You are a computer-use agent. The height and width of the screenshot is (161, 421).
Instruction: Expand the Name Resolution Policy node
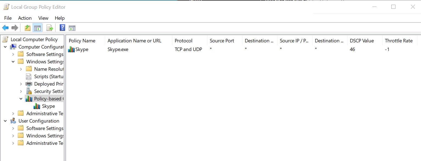pos(21,69)
